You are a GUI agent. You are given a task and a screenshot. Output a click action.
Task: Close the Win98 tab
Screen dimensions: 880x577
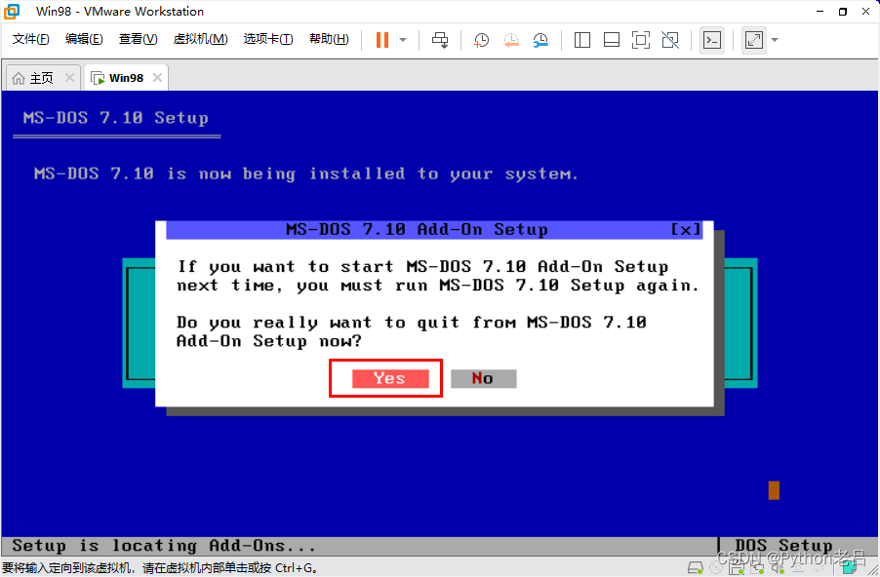point(158,77)
